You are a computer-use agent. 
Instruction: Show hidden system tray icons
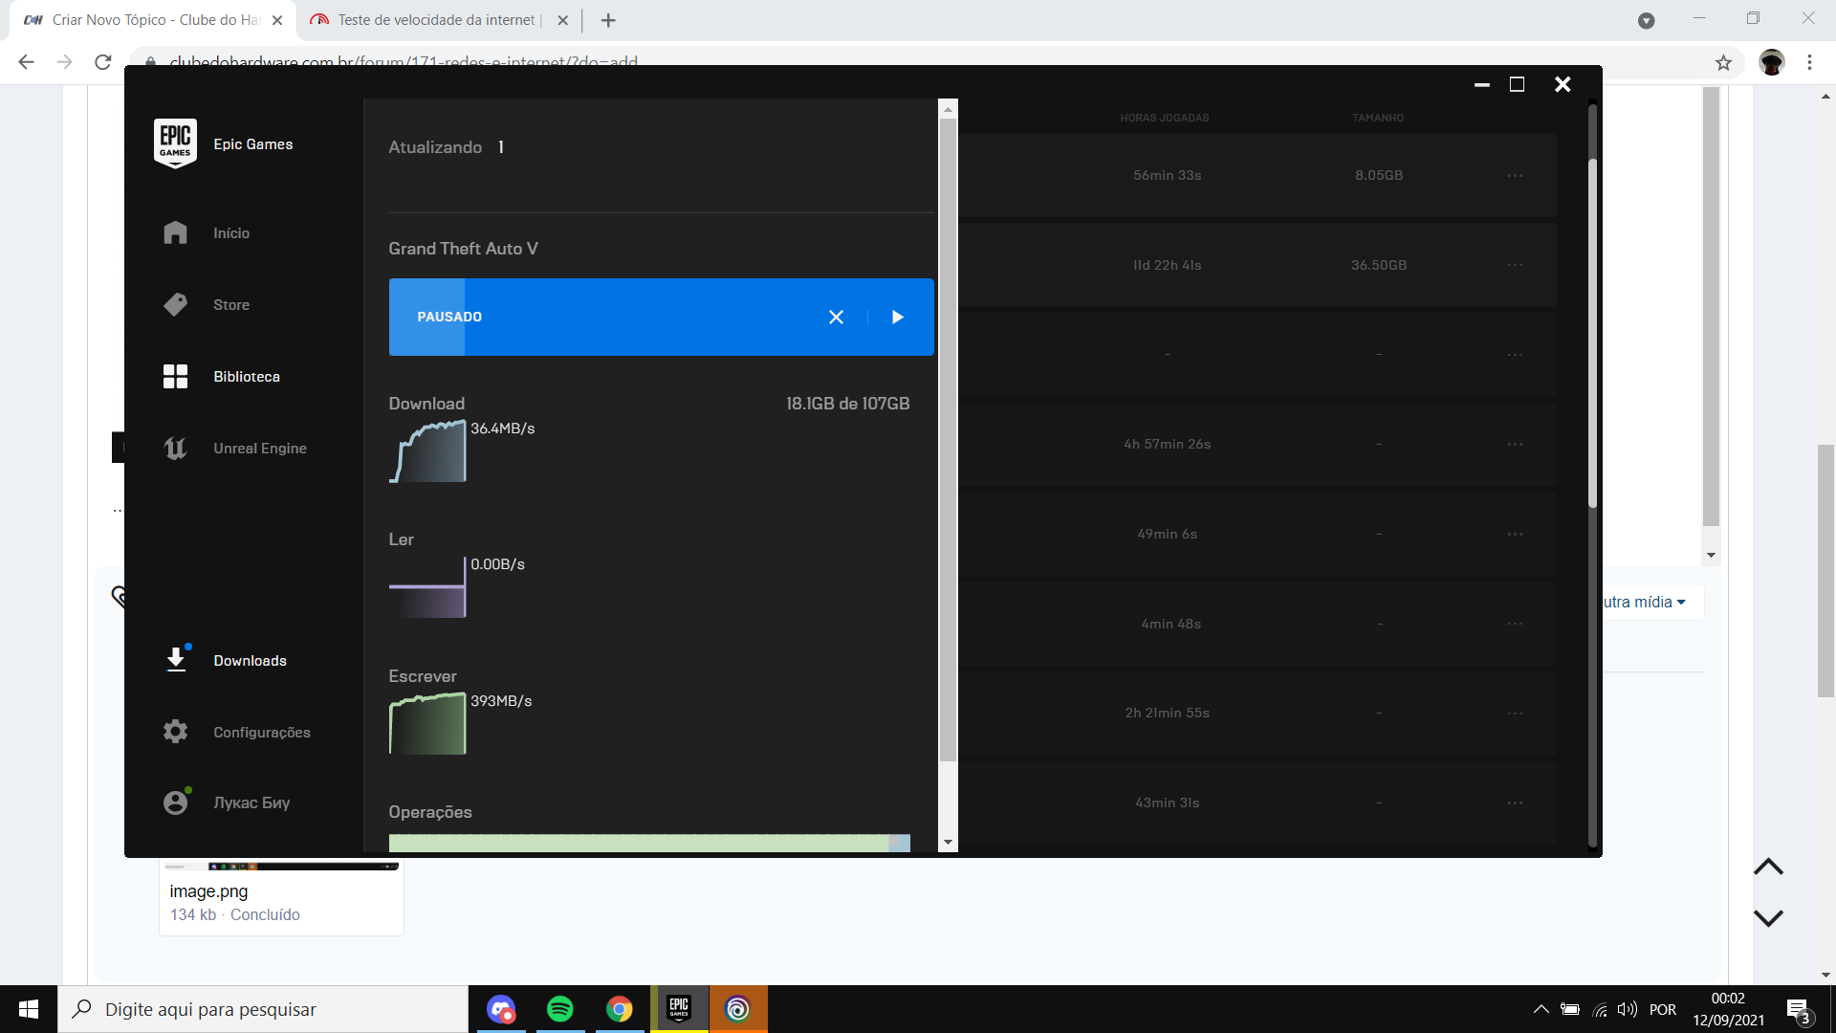click(1541, 1009)
